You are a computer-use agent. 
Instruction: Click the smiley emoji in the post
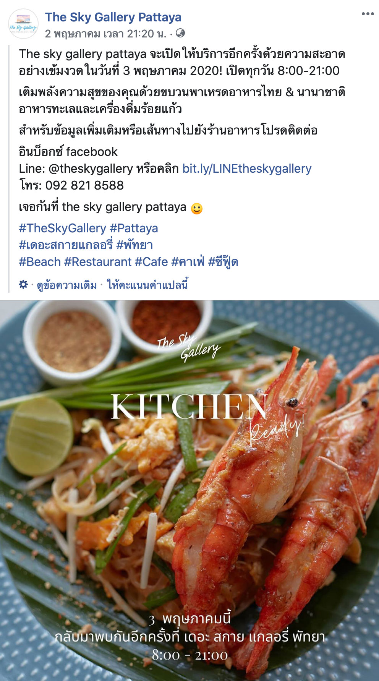point(196,208)
